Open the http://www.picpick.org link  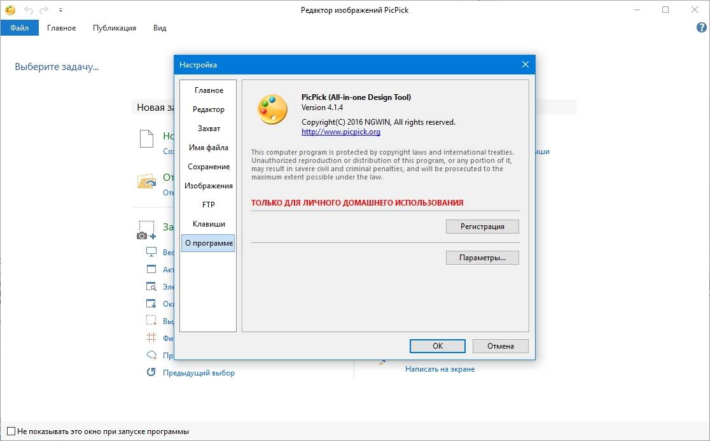point(341,132)
